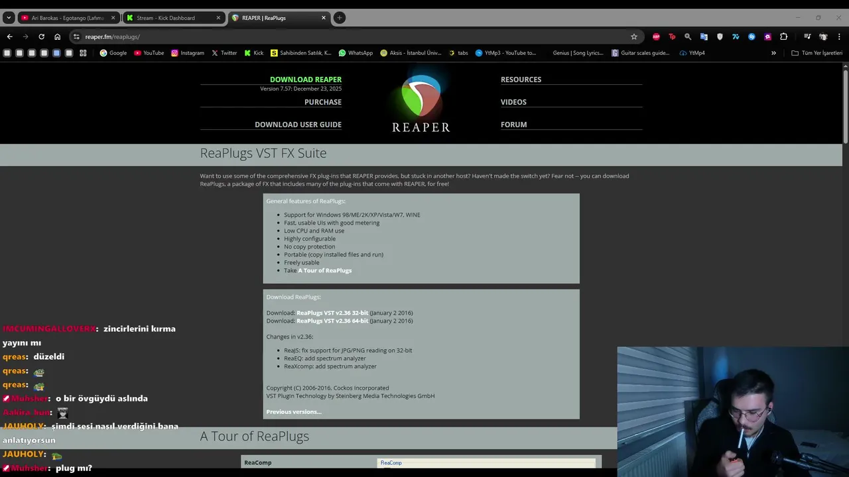Open the apps grid bookmark shortcut
Viewport: 849px width, 477px height.
coord(83,53)
